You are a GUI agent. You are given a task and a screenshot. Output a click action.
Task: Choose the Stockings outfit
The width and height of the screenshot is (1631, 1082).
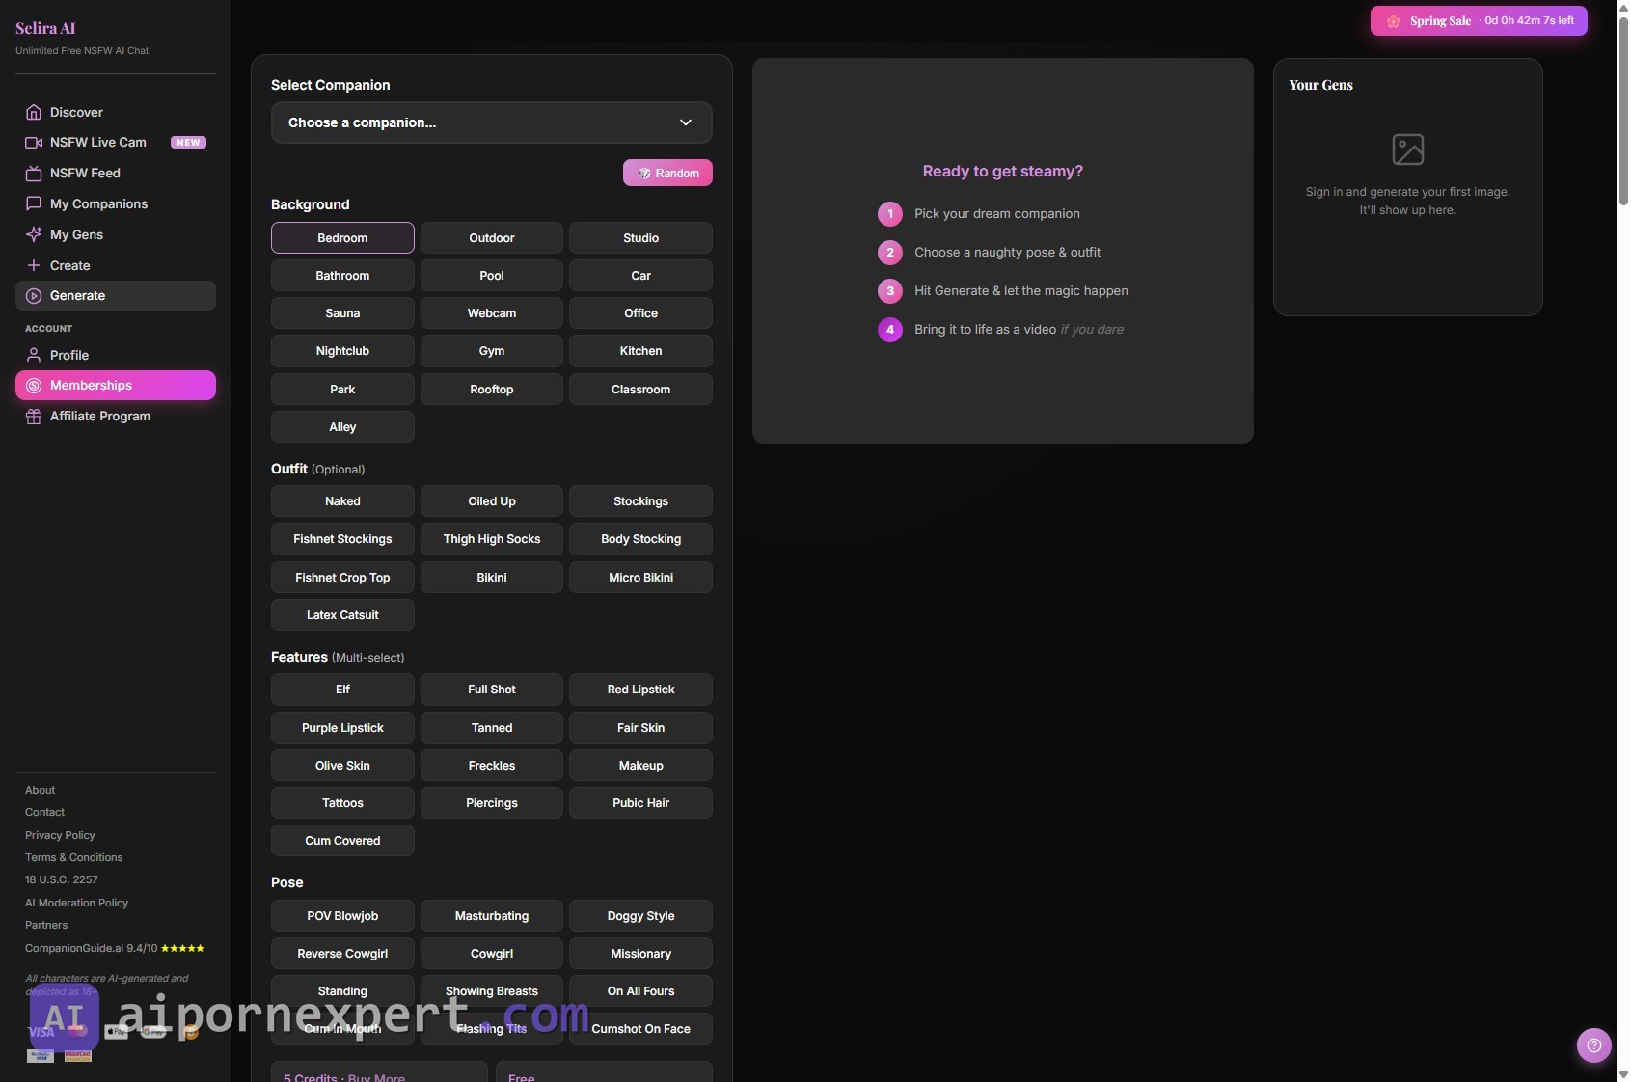pos(640,501)
